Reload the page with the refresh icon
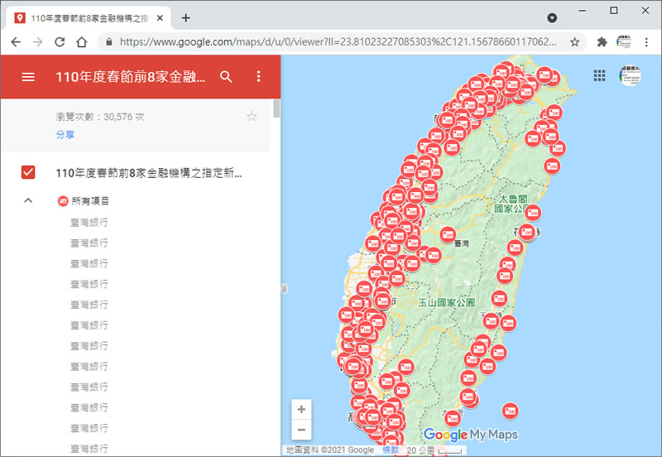 (60, 42)
